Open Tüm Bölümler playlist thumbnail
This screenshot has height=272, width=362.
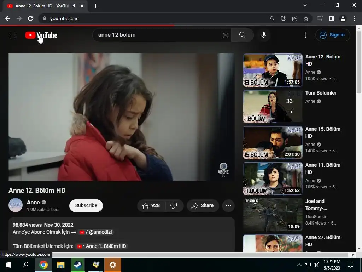pyautogui.click(x=273, y=106)
